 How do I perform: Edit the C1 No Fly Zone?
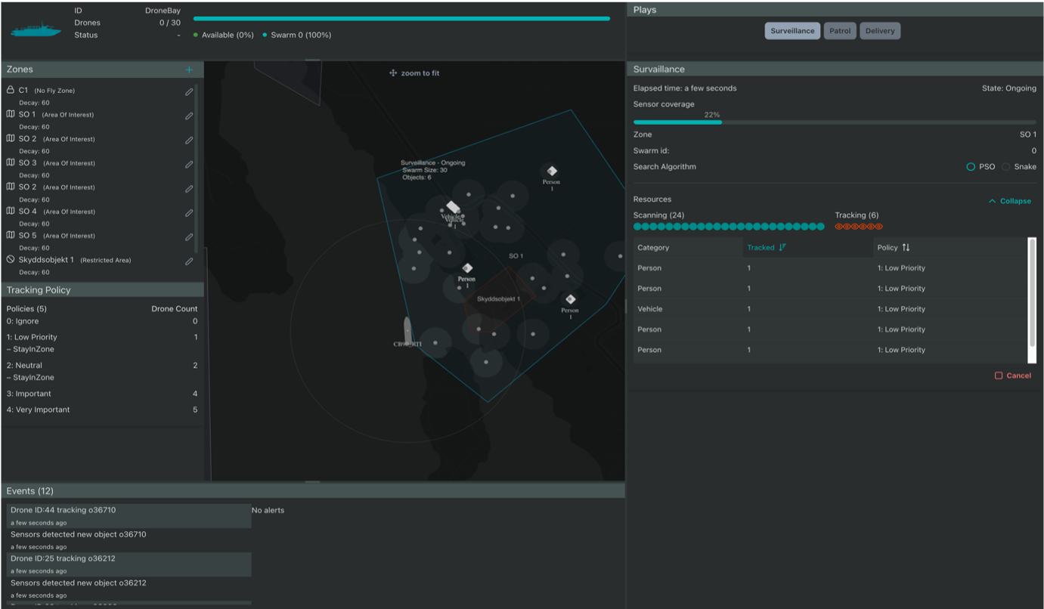click(x=189, y=92)
